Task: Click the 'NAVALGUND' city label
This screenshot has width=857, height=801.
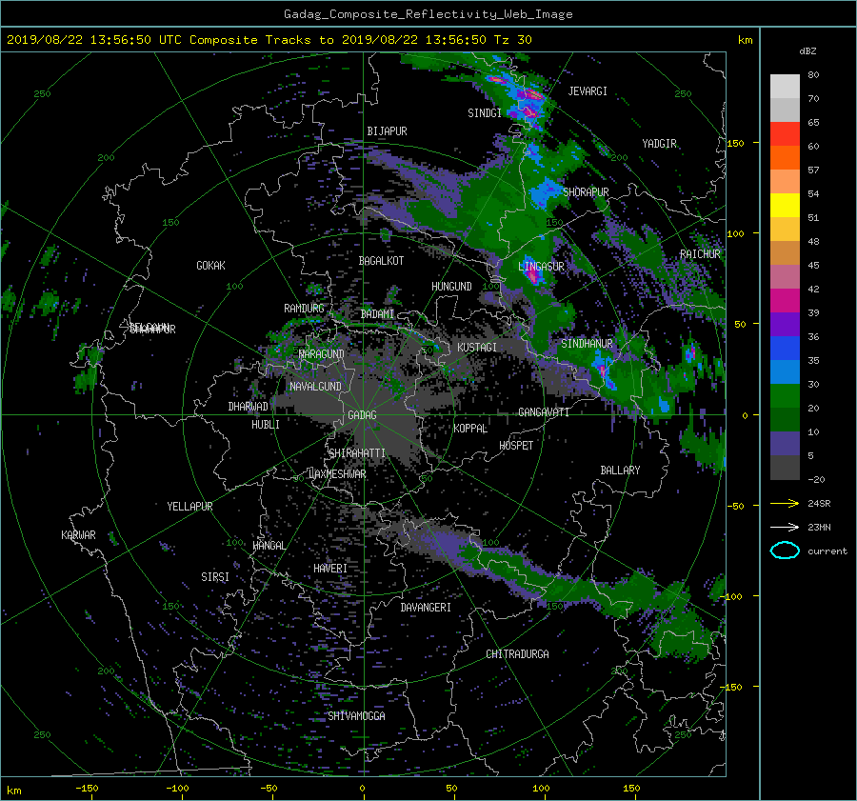Action: click(315, 387)
